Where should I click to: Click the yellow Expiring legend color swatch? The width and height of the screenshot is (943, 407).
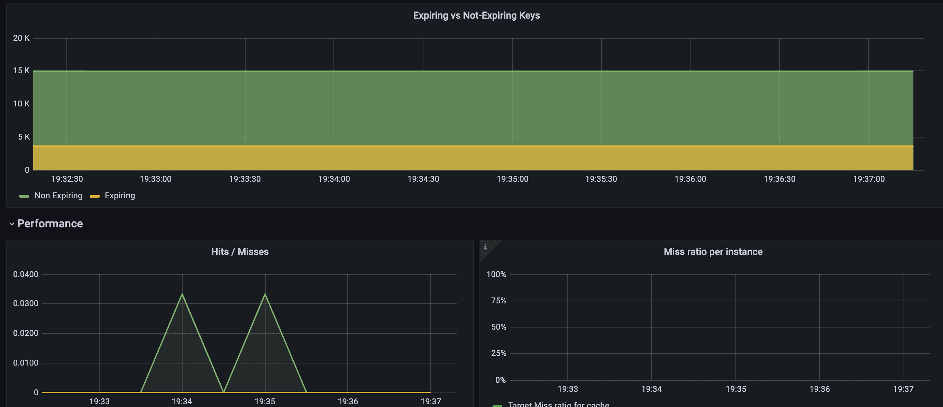click(x=95, y=196)
